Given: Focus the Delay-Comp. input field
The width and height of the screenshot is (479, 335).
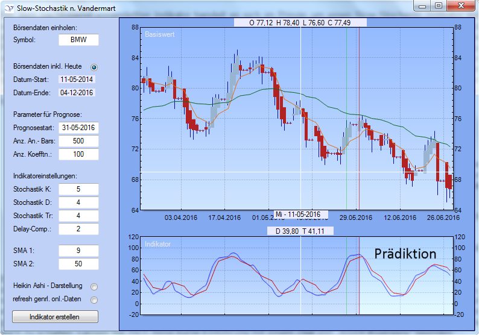Looking at the screenshot, I should [x=78, y=229].
